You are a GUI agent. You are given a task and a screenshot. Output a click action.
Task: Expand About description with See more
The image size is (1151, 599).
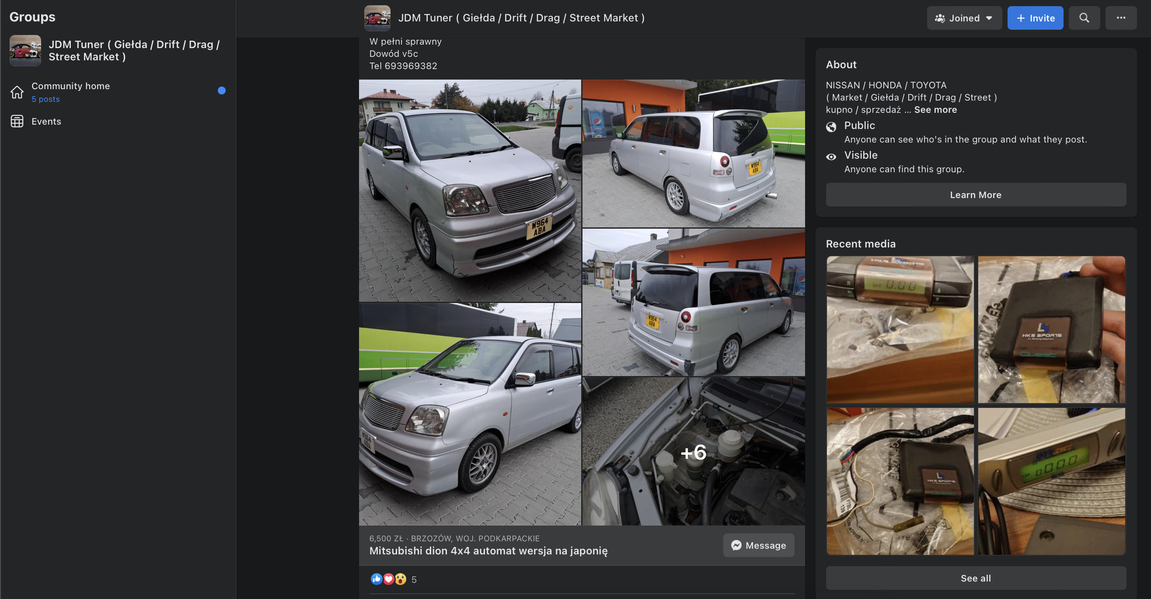click(x=935, y=109)
